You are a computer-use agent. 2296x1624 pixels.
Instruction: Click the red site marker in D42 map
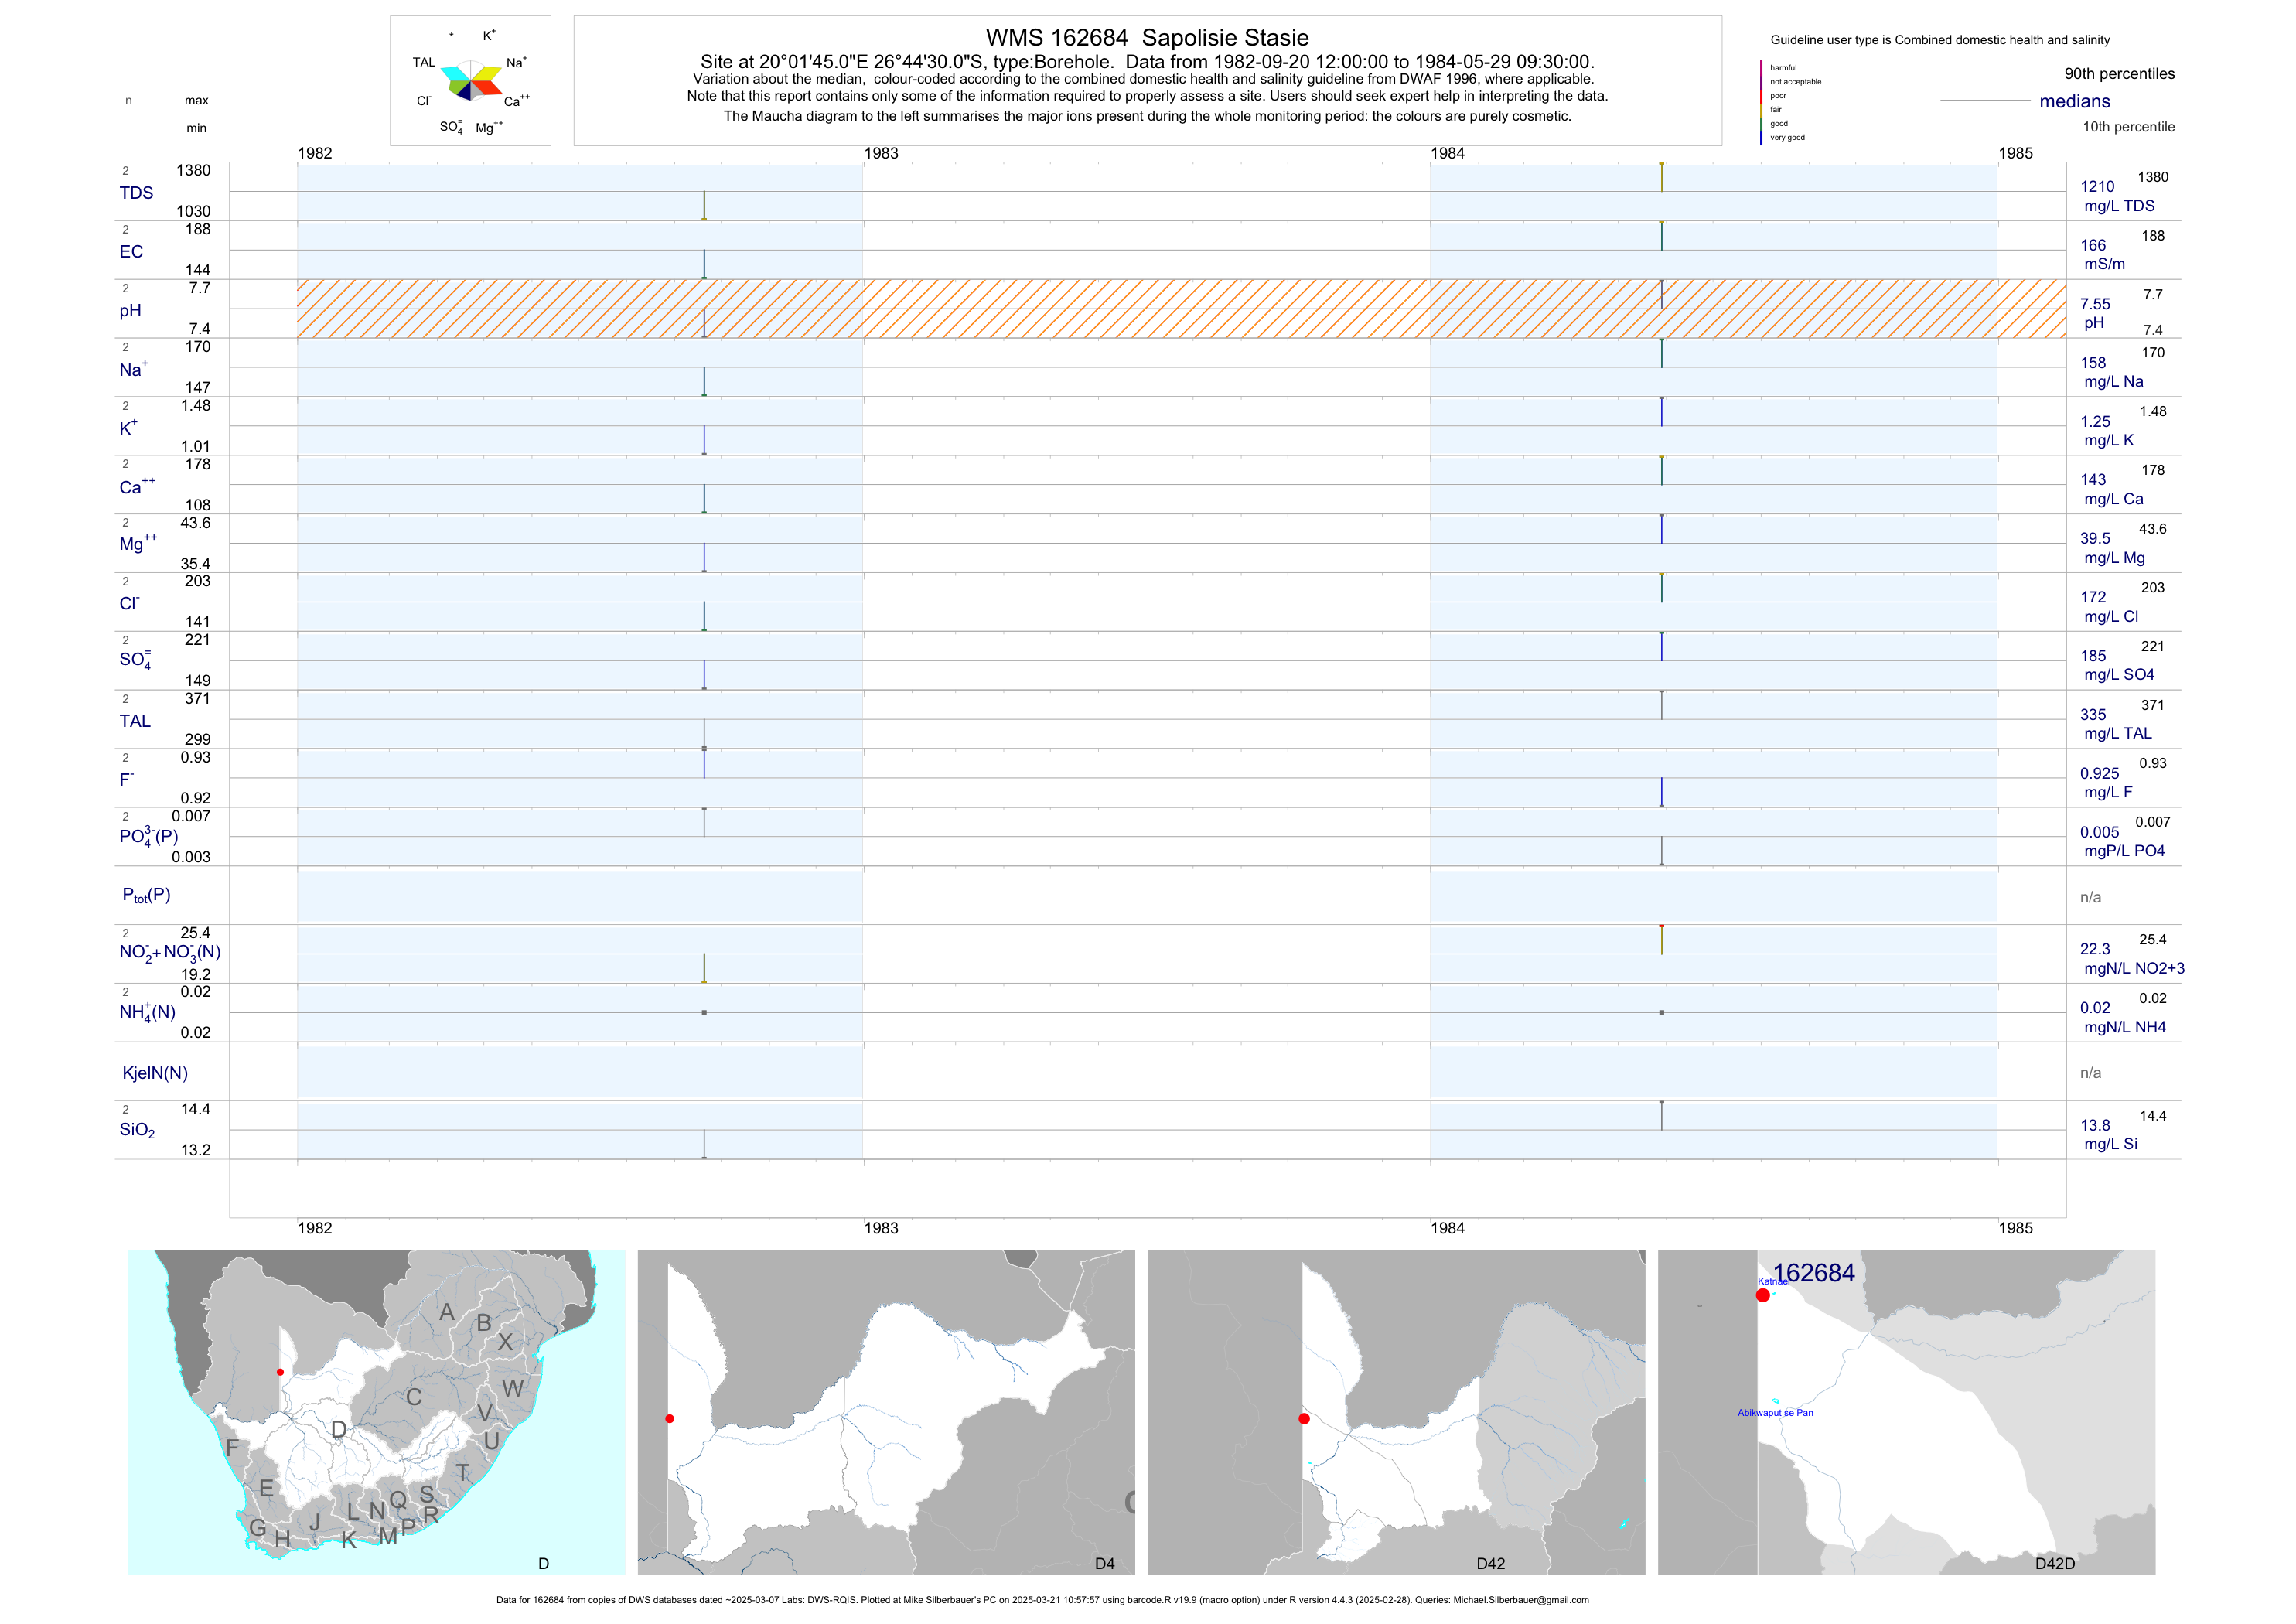(1303, 1418)
